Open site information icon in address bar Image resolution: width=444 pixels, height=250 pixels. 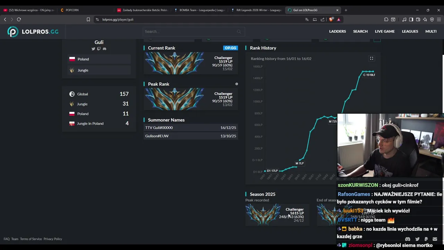point(97,19)
